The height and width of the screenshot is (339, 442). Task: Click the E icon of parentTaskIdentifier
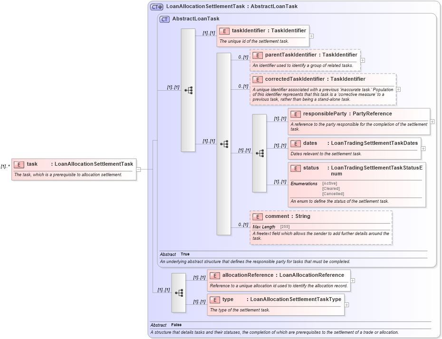pos(258,55)
